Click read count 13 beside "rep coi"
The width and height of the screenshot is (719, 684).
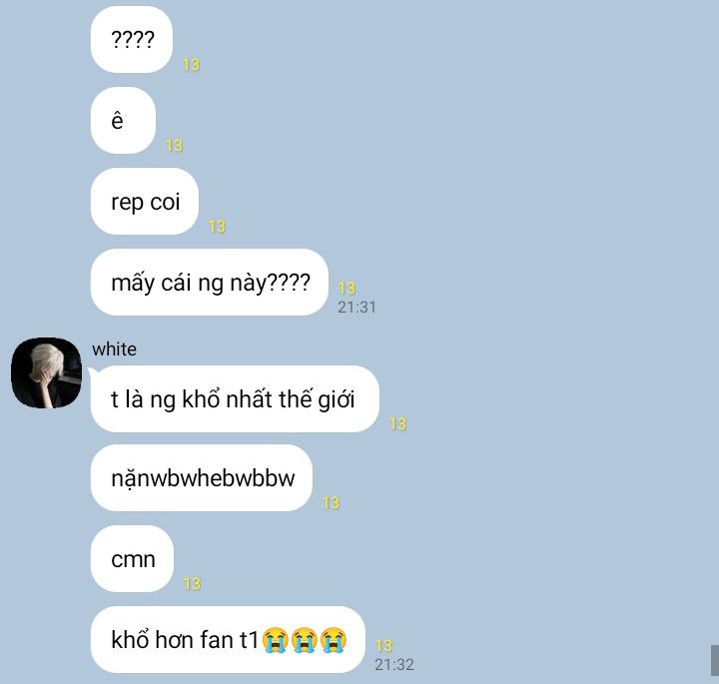(217, 226)
